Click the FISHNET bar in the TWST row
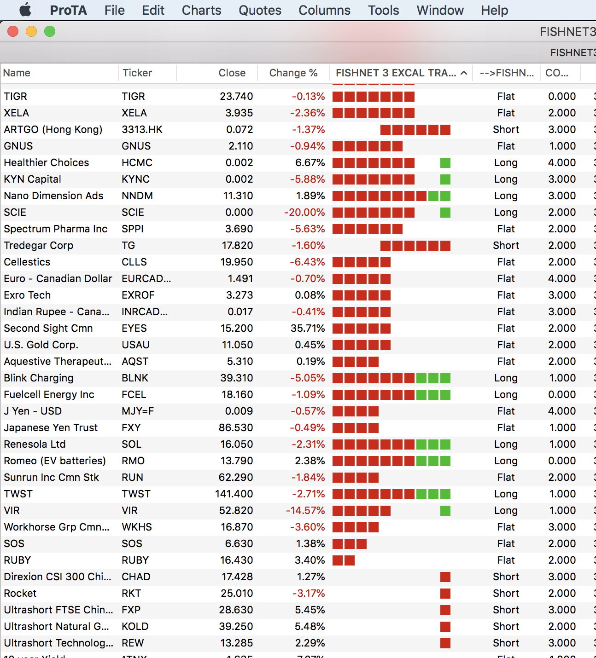Viewport: 596px width, 658px height. pyautogui.click(x=391, y=494)
